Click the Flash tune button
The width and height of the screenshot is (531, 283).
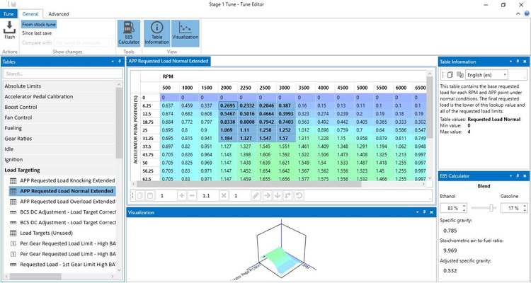click(10, 31)
